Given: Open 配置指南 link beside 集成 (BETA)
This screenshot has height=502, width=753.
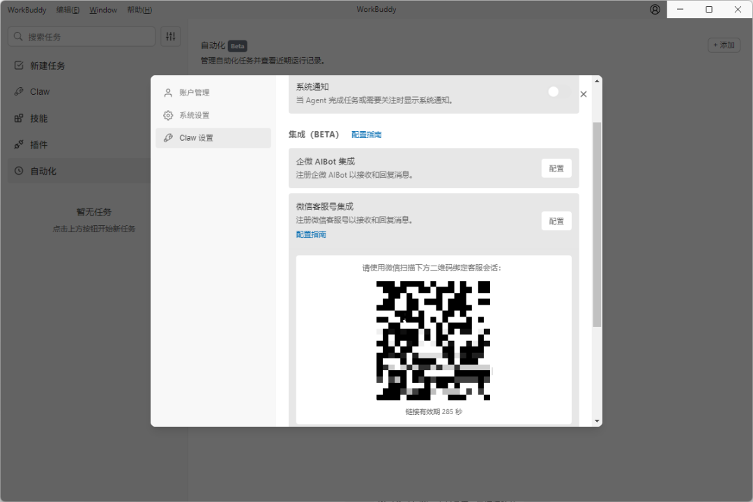Looking at the screenshot, I should tap(367, 135).
